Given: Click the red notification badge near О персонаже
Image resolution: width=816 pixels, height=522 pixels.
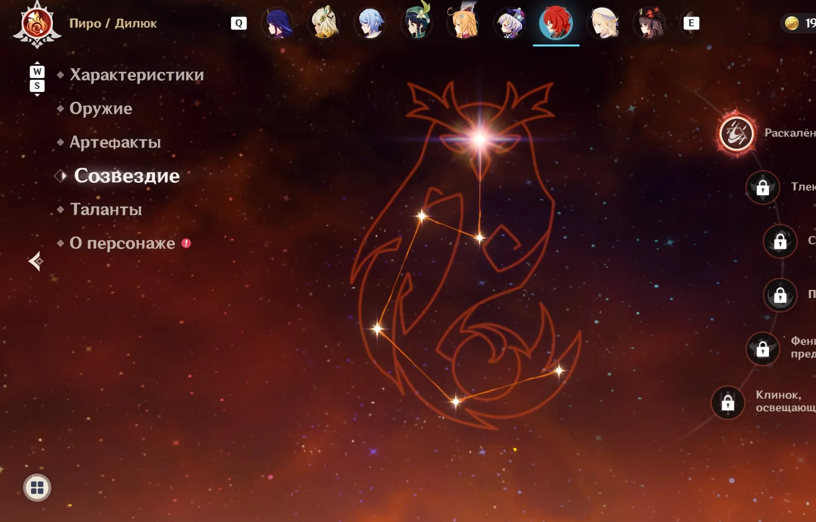Looking at the screenshot, I should tap(186, 243).
